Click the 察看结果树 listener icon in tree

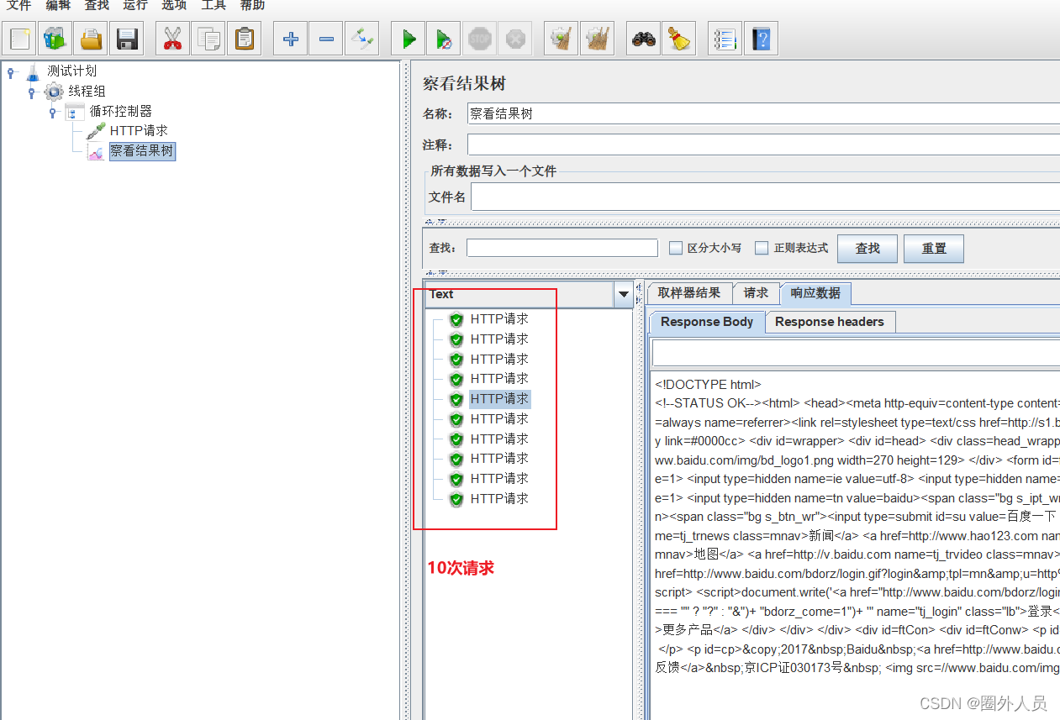tap(97, 151)
